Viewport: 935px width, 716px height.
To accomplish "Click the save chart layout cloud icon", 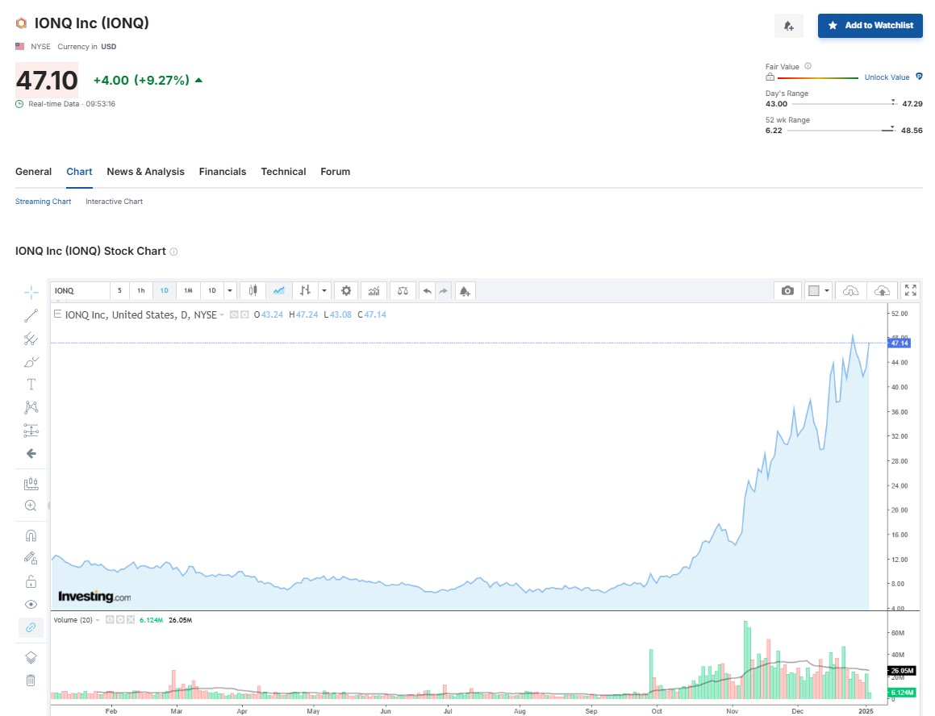I will tap(882, 290).
